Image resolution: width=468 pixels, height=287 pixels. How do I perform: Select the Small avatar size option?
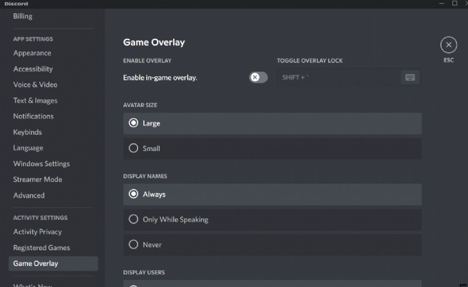[x=272, y=148]
